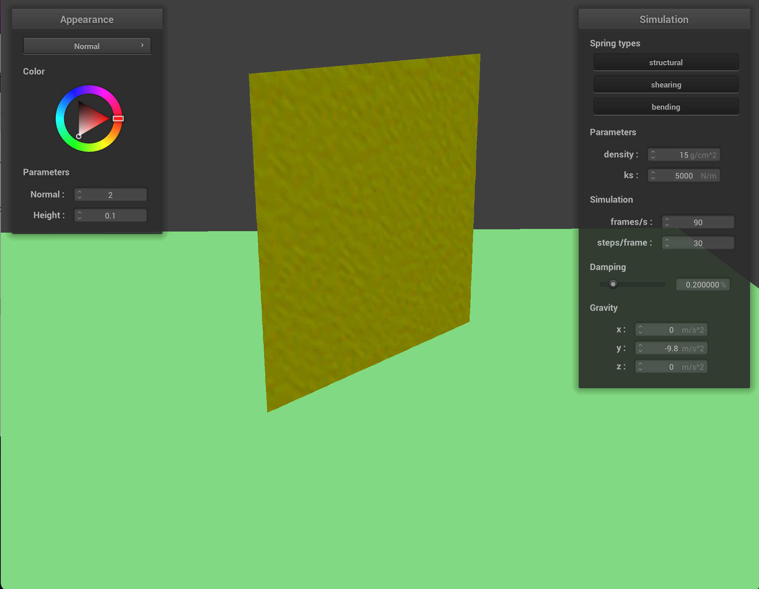Decrease the Height parameter value
The image size is (759, 589).
[x=80, y=217]
